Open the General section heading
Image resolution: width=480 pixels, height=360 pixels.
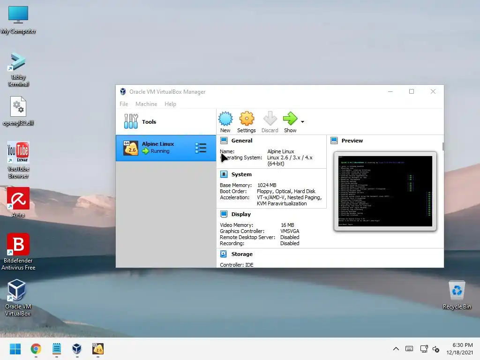click(242, 141)
